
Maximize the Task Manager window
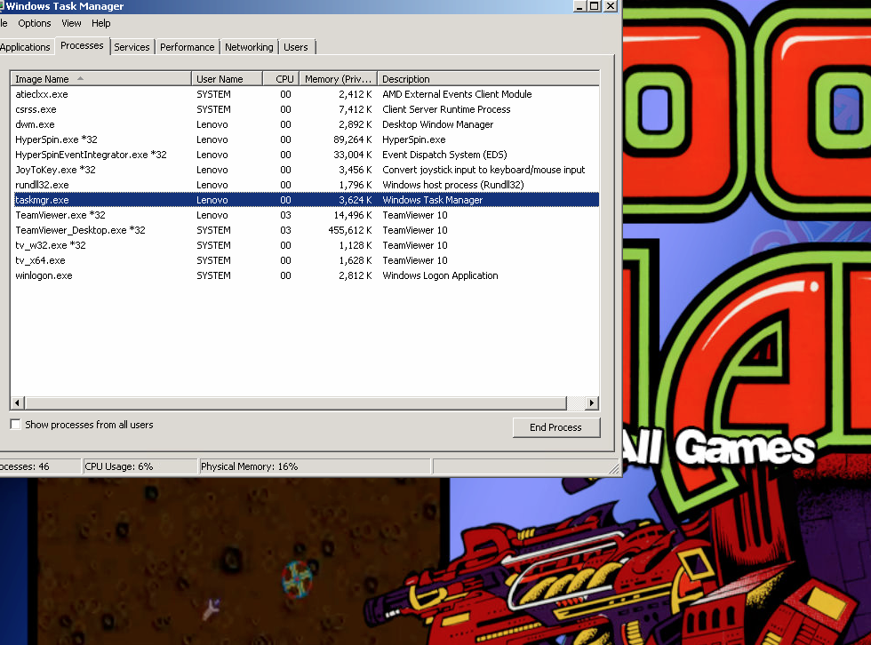[x=595, y=6]
